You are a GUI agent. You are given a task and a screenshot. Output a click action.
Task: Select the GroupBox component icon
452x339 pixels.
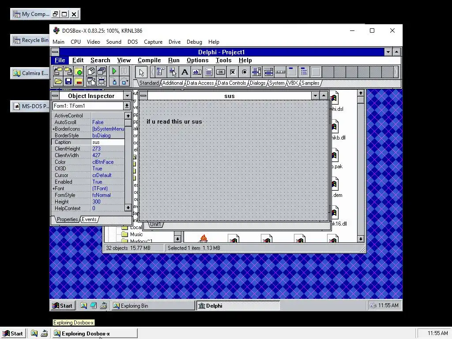pos(292,72)
